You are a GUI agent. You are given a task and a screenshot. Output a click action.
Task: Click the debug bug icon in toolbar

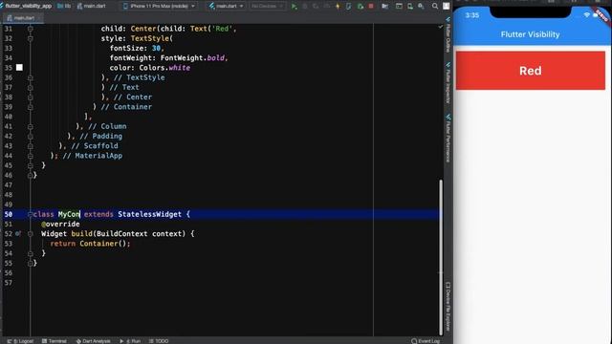[x=305, y=7]
